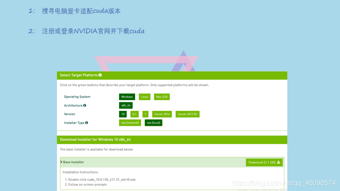Select the Linux operating system button

click(144, 97)
